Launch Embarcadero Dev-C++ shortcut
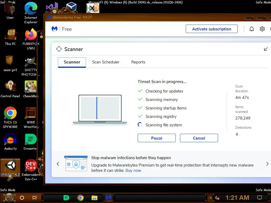The image size is (271, 203). (x=31, y=170)
